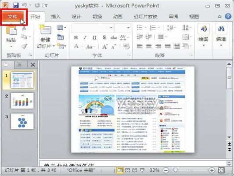Toggle text Shadow formatting
Screen dimensions: 234x176
tap(104, 37)
